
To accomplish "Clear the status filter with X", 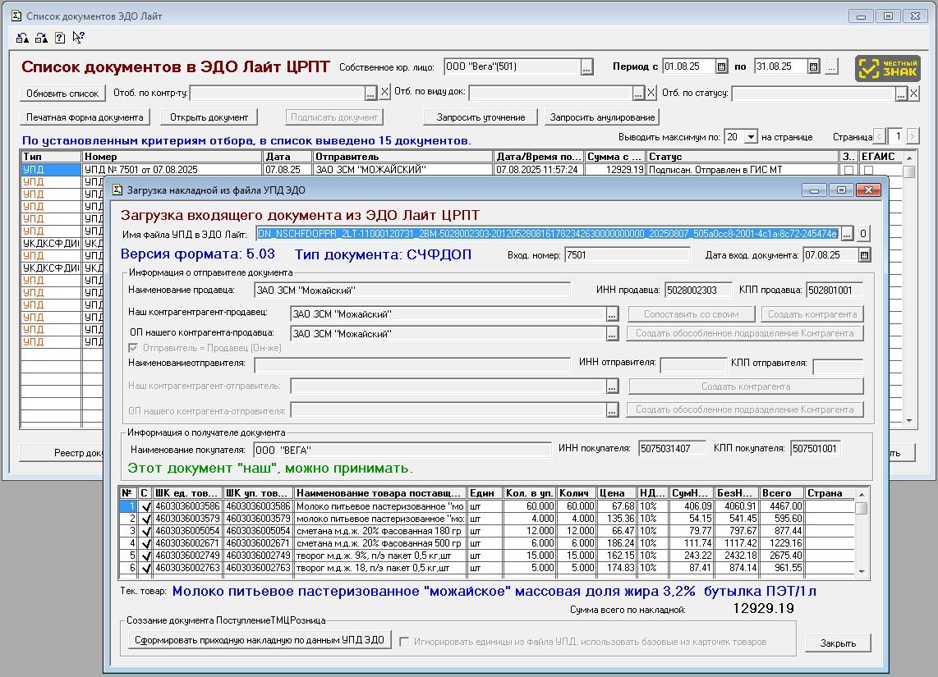I will tap(914, 94).
